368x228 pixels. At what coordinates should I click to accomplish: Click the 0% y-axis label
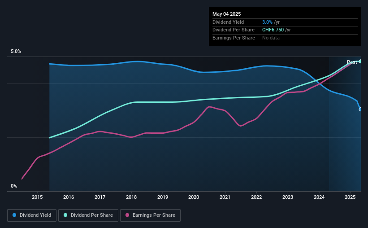(14, 186)
